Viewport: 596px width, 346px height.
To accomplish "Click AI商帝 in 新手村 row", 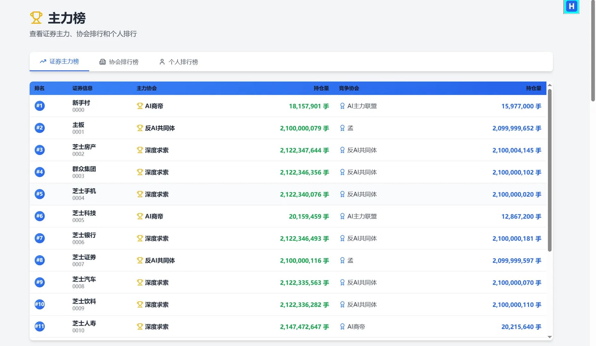I will pos(154,106).
